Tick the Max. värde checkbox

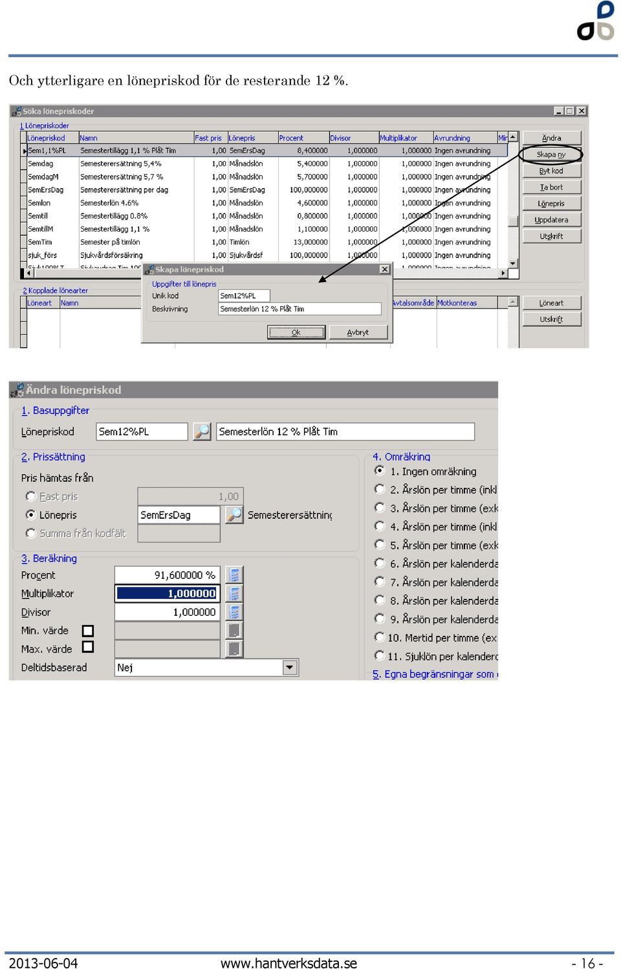click(x=88, y=647)
